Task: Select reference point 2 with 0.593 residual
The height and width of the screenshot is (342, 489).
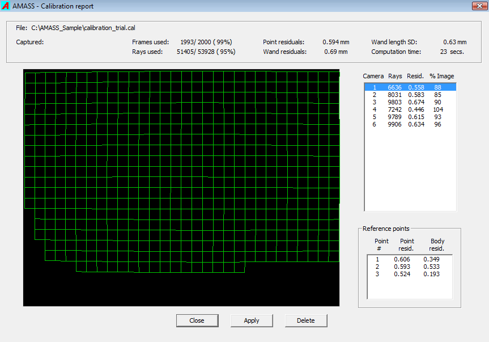Action: pos(410,267)
